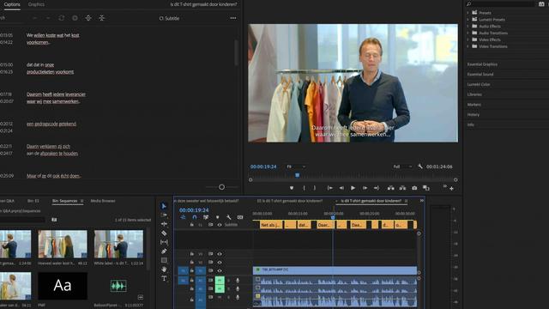This screenshot has height=309, width=549.
Task: Select the Hand tool
Action: coord(164,270)
